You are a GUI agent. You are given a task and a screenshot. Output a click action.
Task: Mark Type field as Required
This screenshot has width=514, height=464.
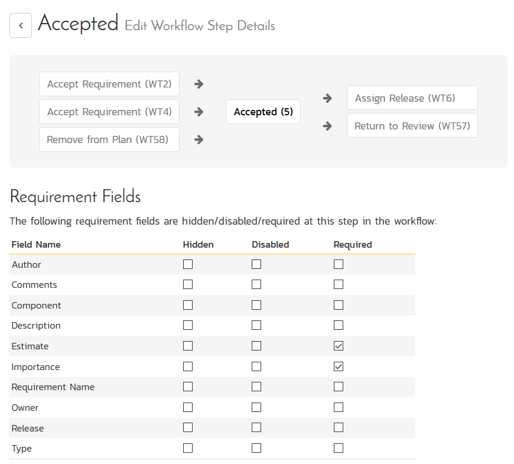pos(339,449)
